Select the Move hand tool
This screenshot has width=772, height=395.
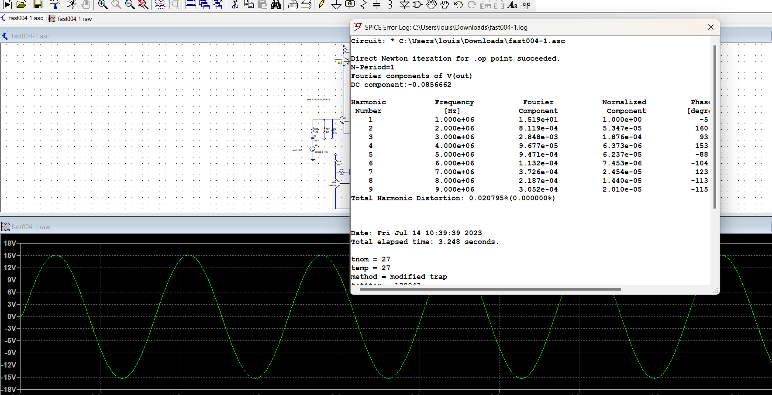click(x=431, y=4)
